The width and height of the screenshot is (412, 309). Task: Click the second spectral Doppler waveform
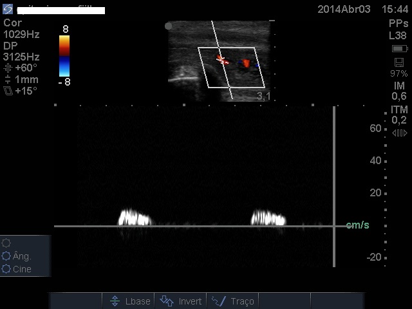pyautogui.click(x=267, y=218)
